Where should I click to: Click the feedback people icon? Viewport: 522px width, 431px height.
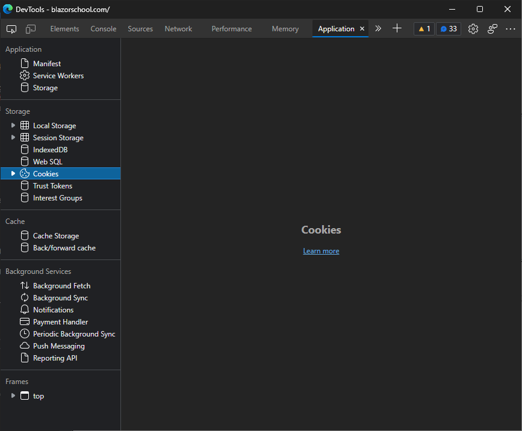click(x=492, y=29)
